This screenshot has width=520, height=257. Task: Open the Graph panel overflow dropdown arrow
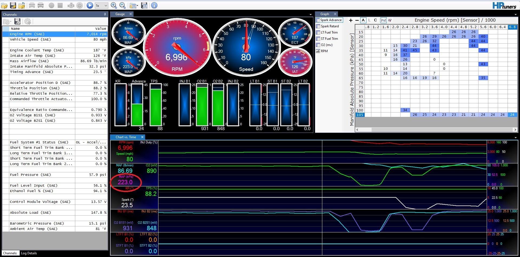tap(515, 14)
